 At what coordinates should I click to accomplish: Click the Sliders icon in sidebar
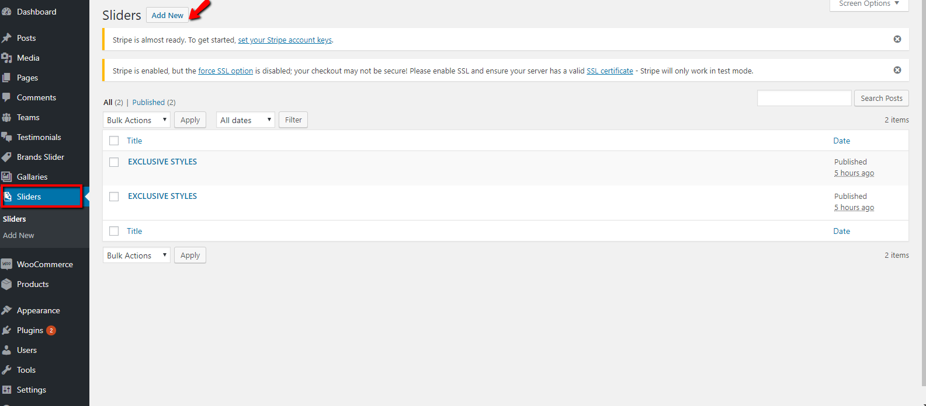click(x=8, y=197)
